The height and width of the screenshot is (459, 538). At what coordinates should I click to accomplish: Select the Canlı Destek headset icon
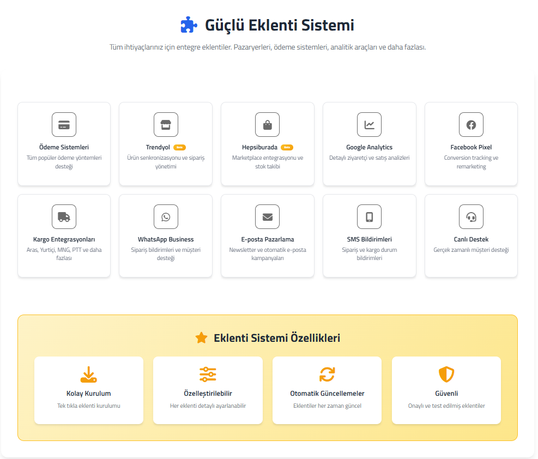471,217
